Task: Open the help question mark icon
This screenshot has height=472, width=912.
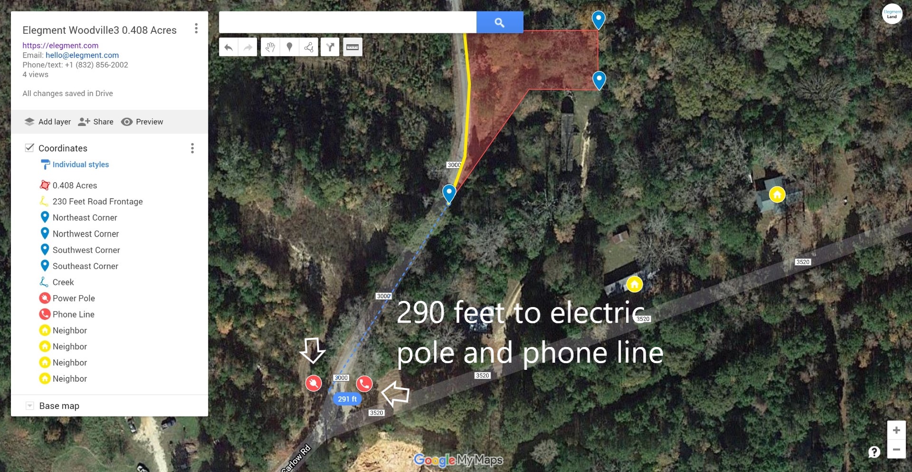Action: coord(874,452)
